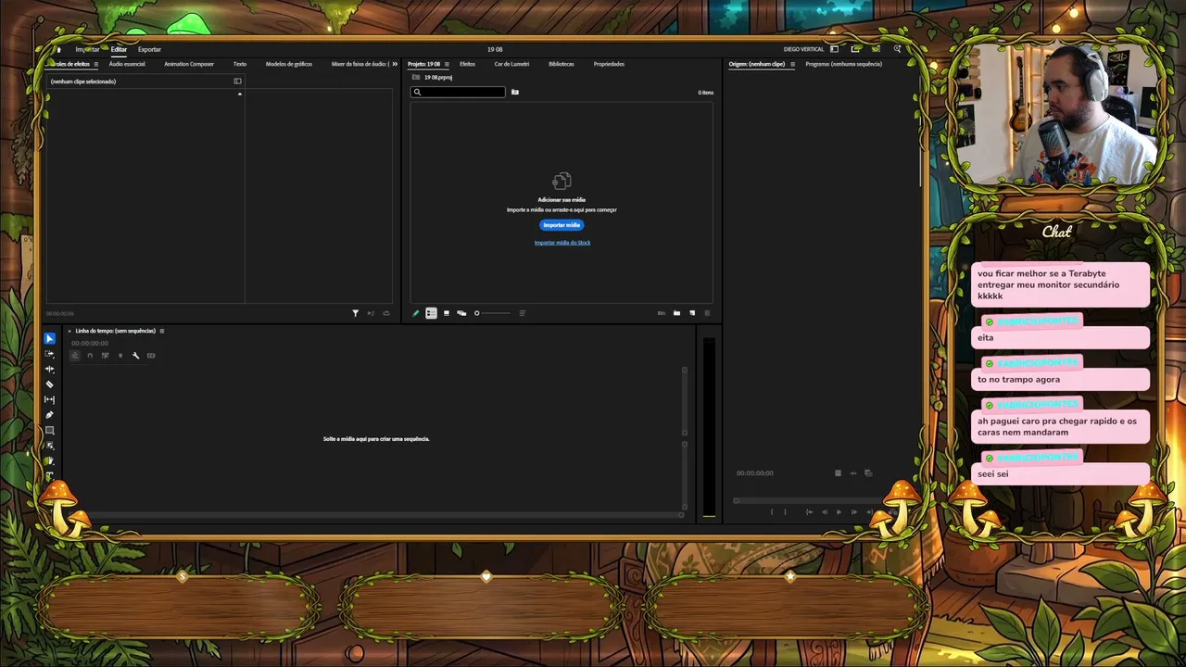1186x667 pixels.
Task: Open the Propriedades tab
Action: [x=609, y=64]
